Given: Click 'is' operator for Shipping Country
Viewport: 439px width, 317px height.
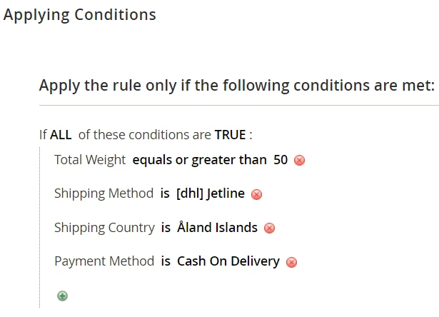Looking at the screenshot, I should 166,228.
